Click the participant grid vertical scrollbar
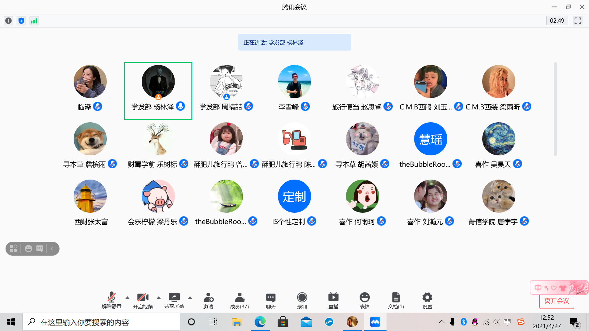 pos(555,109)
